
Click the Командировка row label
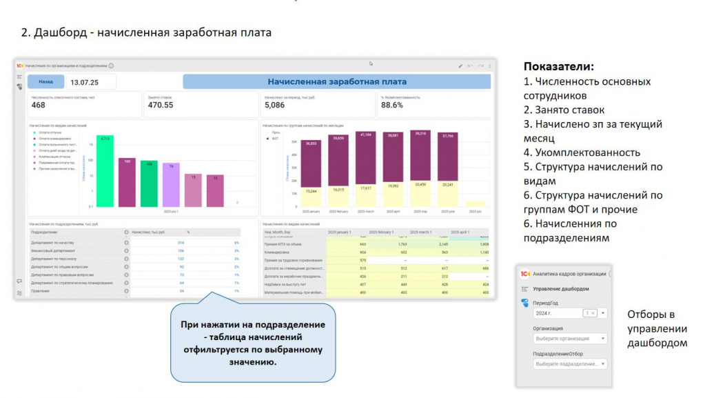pos(276,252)
